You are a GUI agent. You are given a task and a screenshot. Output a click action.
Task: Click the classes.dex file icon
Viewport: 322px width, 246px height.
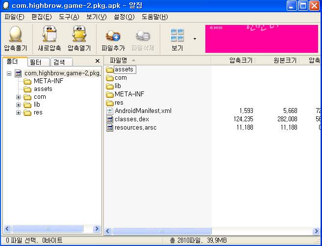point(110,119)
